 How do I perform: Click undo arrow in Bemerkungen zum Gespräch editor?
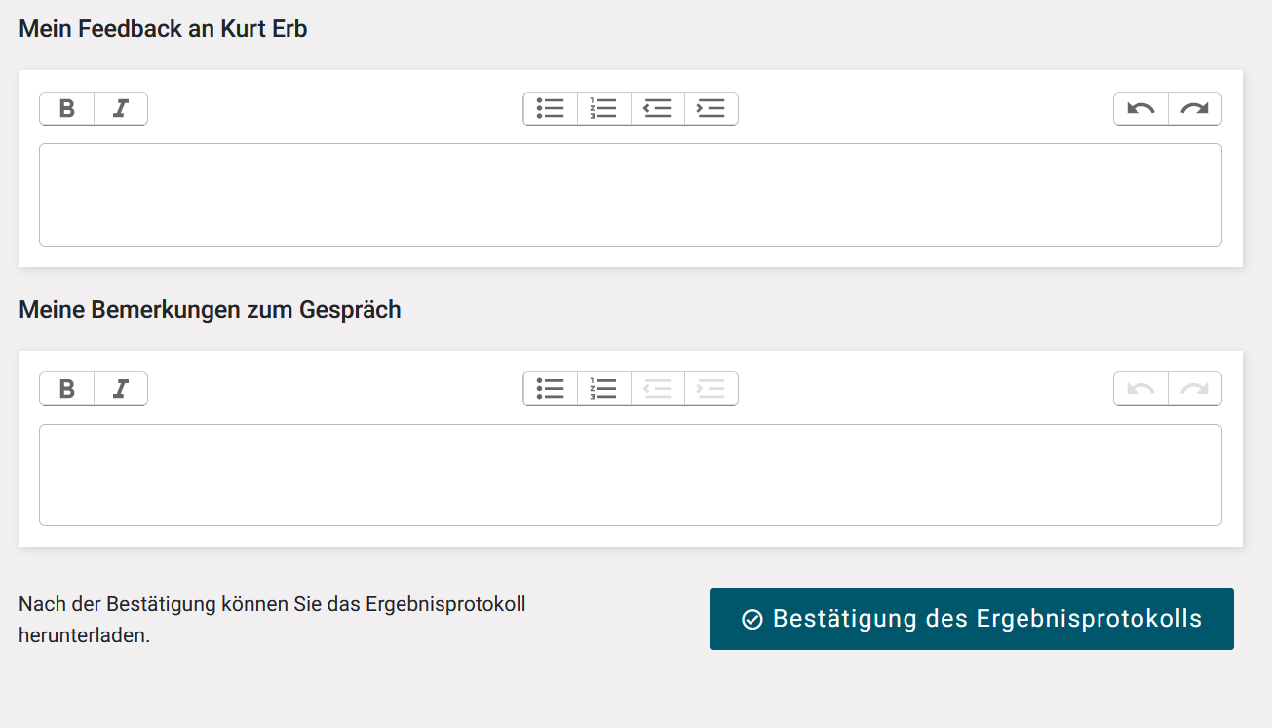point(1140,389)
